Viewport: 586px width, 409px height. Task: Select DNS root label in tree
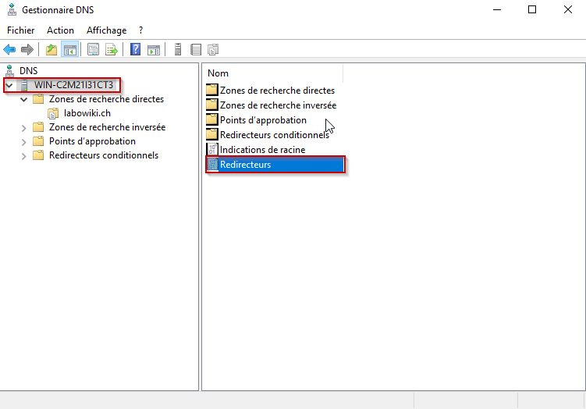[29, 71]
